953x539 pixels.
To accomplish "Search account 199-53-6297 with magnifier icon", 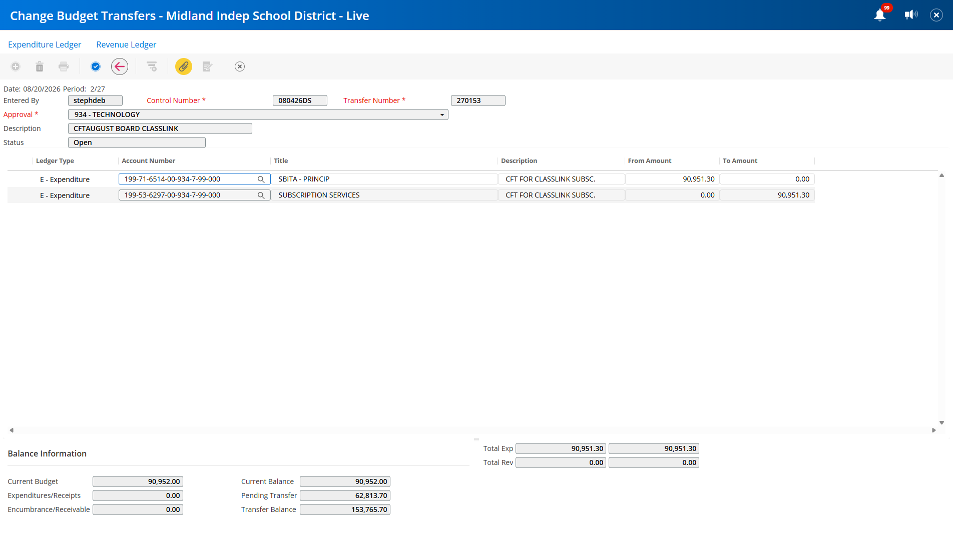I will 261,195.
